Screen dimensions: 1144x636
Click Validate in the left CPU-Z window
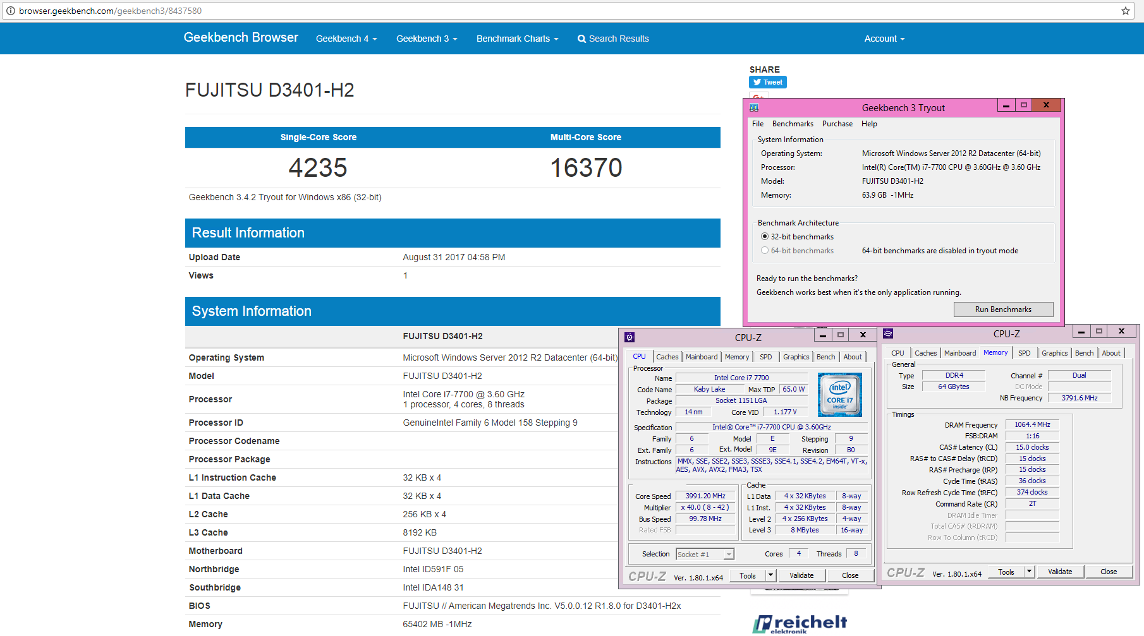(x=801, y=575)
